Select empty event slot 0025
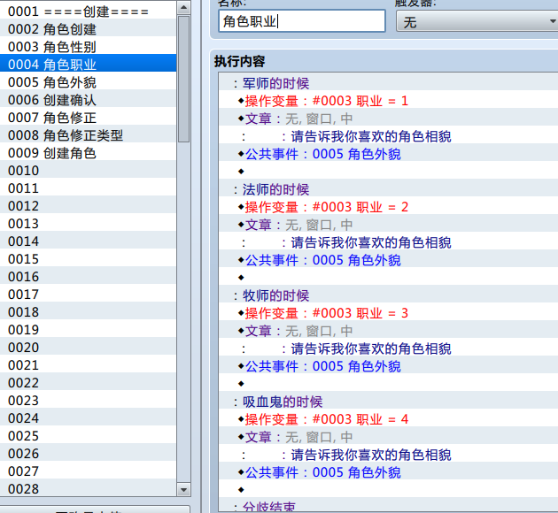Viewport: 558px width, 513px height. tap(88, 436)
